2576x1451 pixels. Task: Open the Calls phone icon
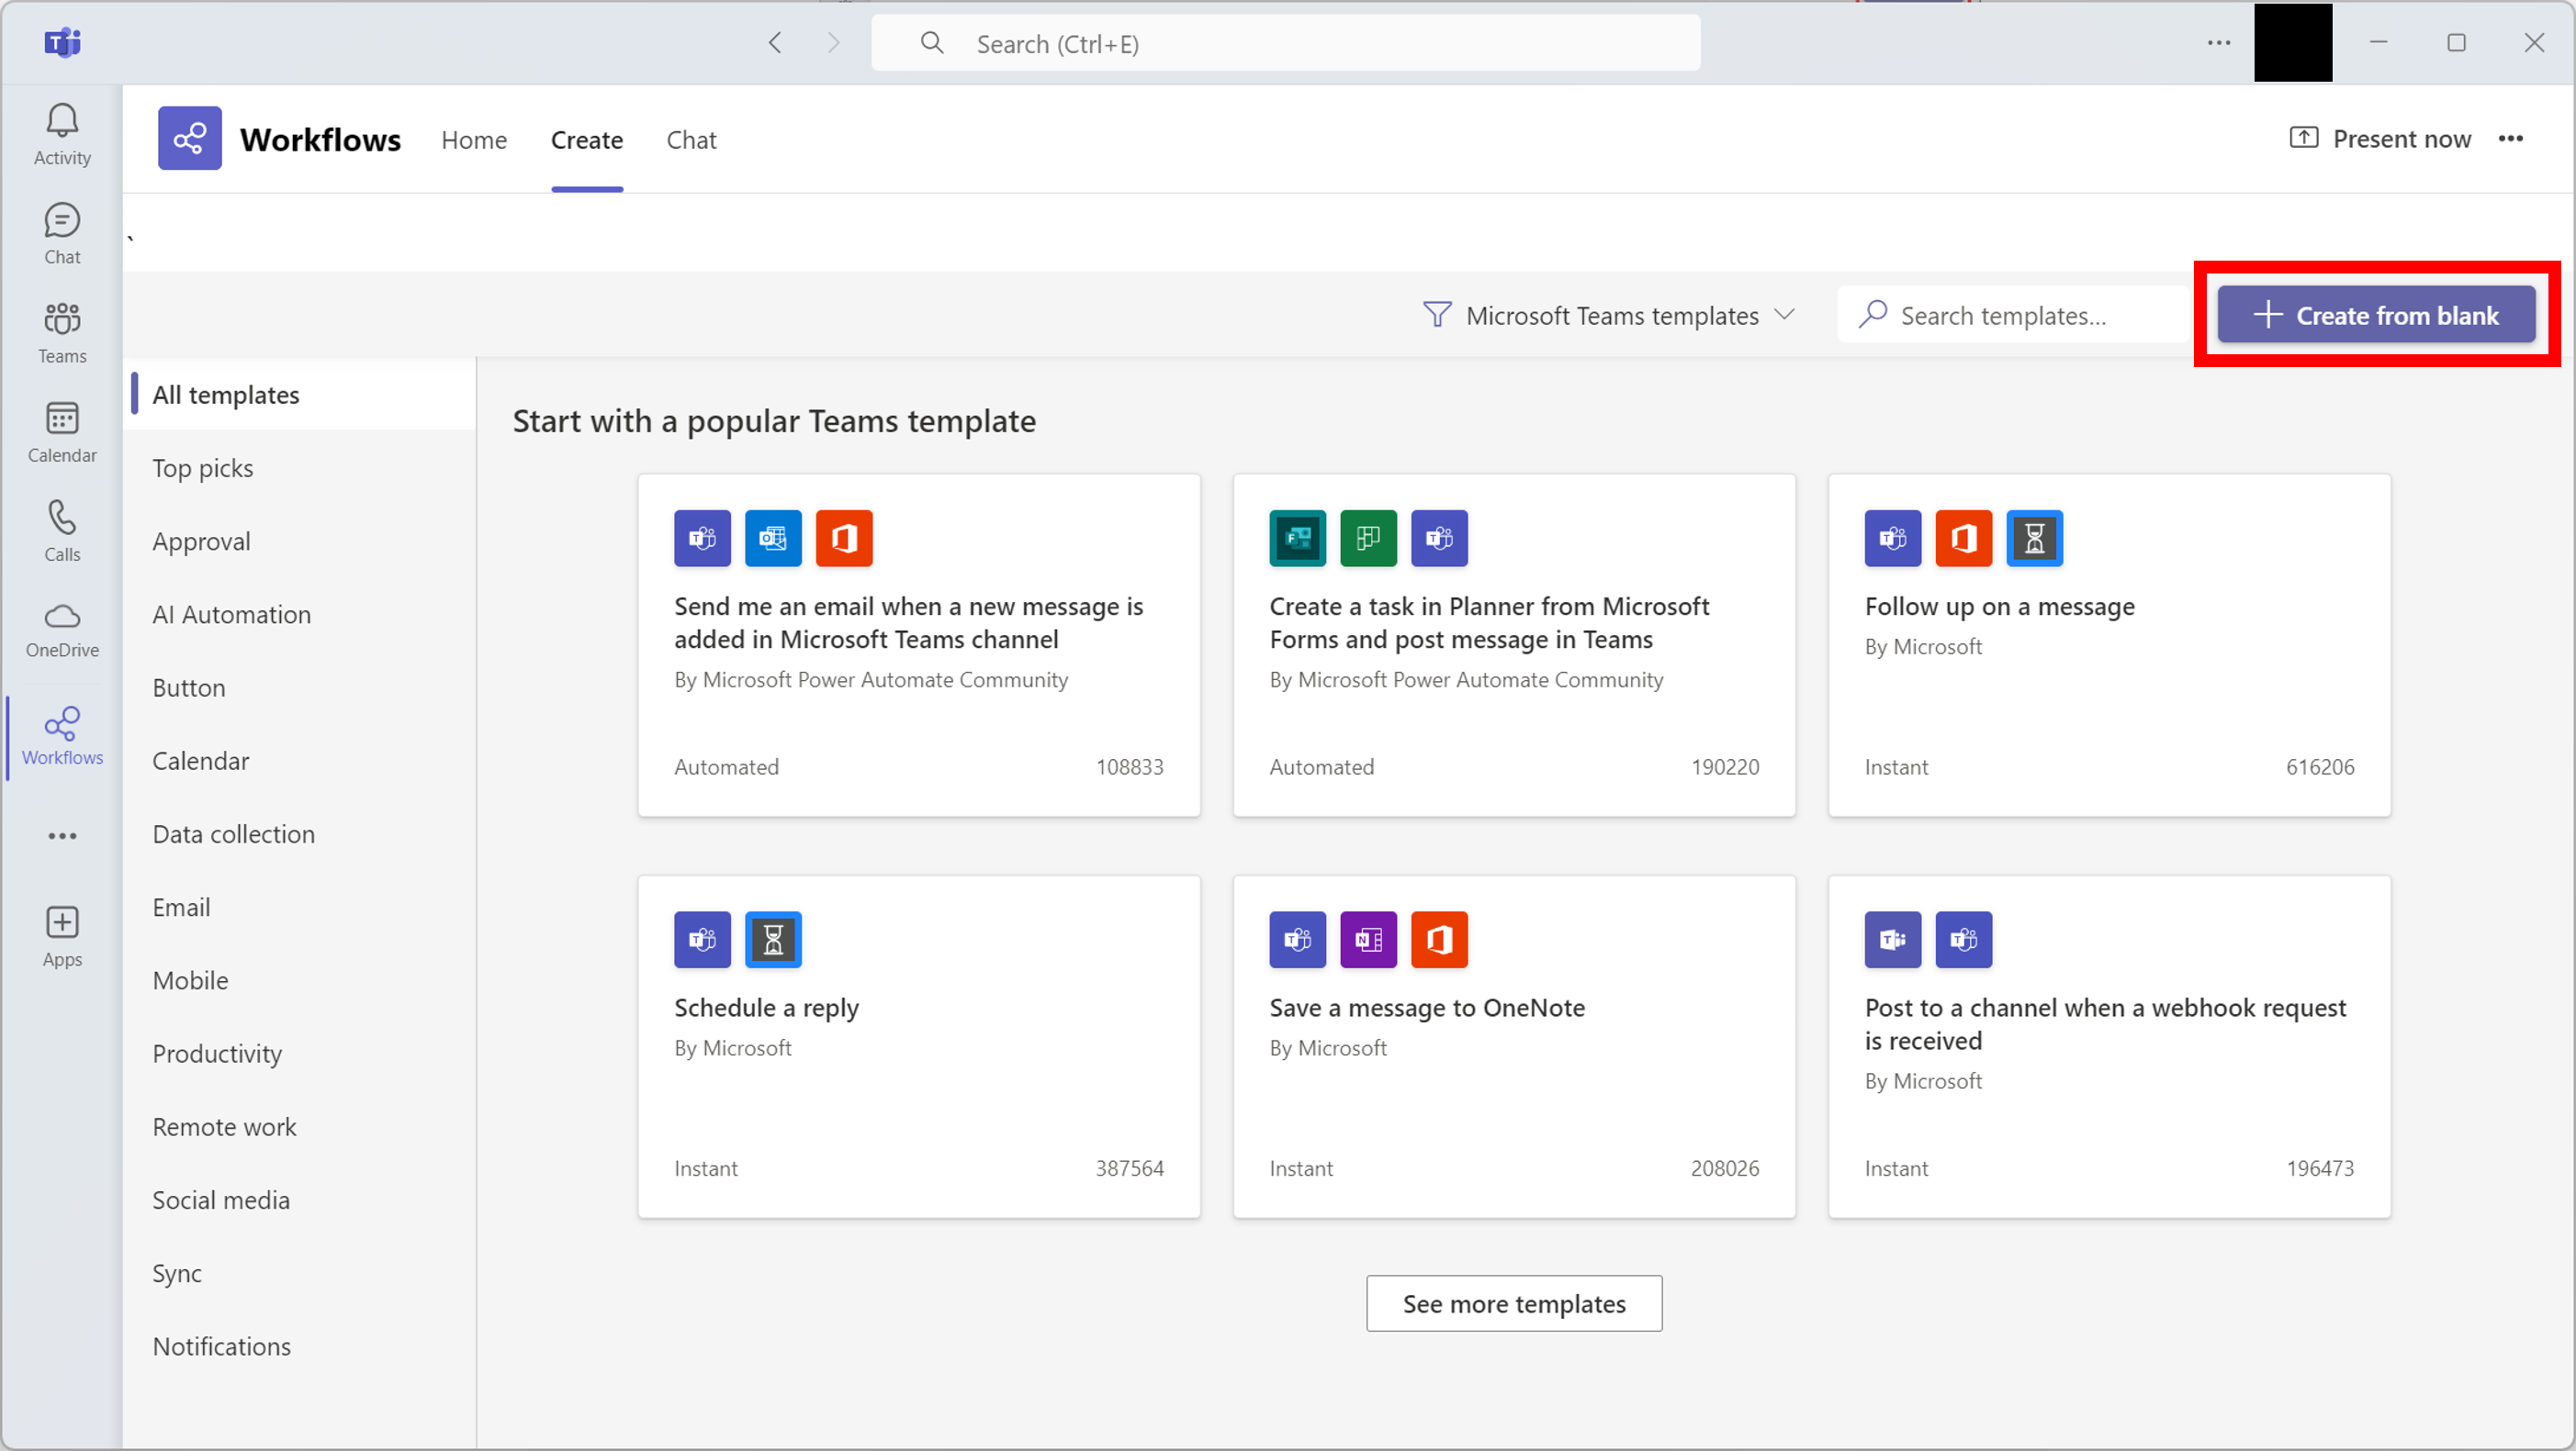click(x=62, y=530)
